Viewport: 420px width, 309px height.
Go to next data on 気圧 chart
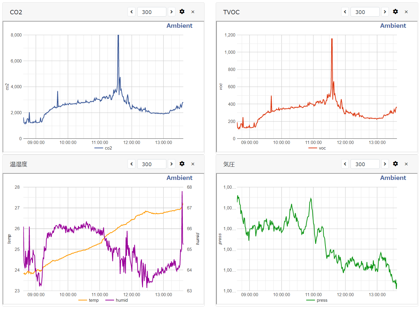pyautogui.click(x=385, y=164)
